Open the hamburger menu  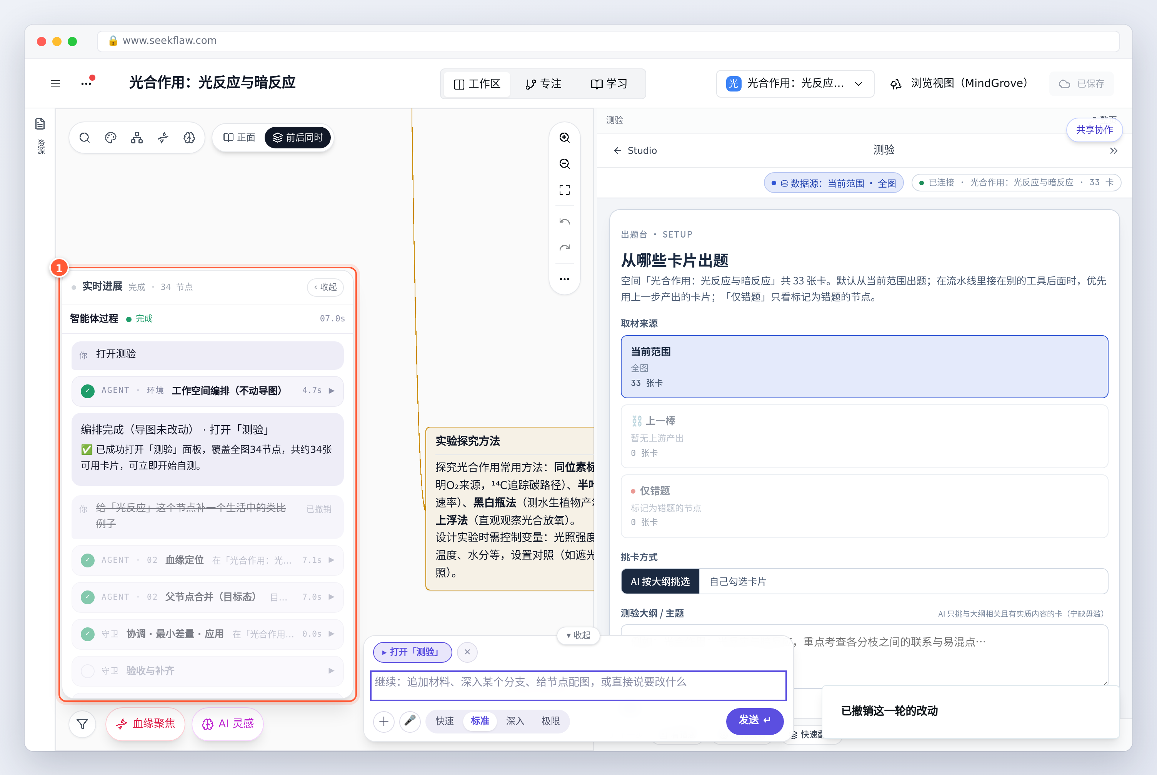(x=55, y=83)
